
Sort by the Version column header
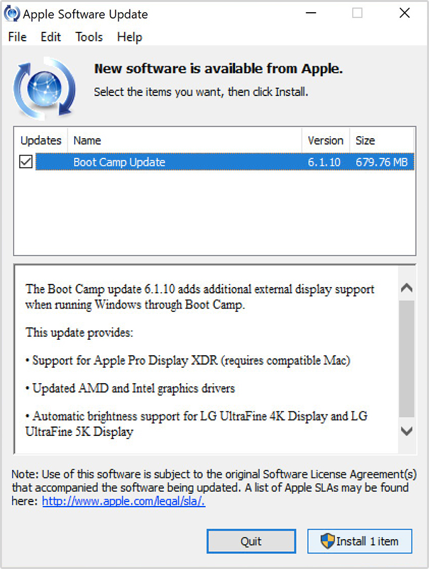[325, 141]
